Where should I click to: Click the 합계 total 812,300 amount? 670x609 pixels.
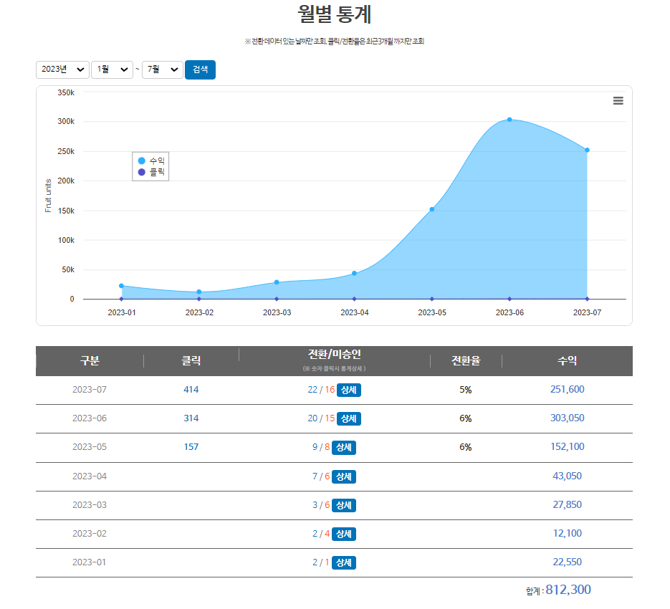click(568, 589)
